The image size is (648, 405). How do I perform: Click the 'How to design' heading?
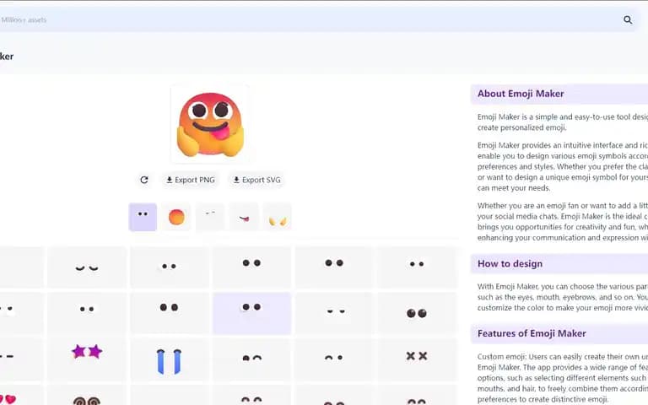[510, 263]
